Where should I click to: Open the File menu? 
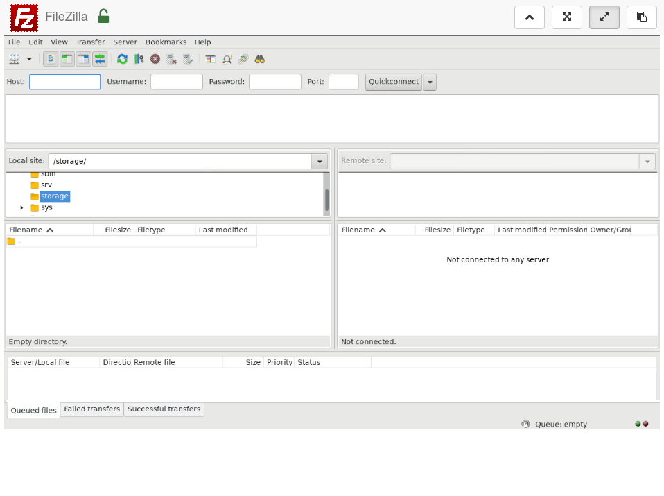pos(15,42)
